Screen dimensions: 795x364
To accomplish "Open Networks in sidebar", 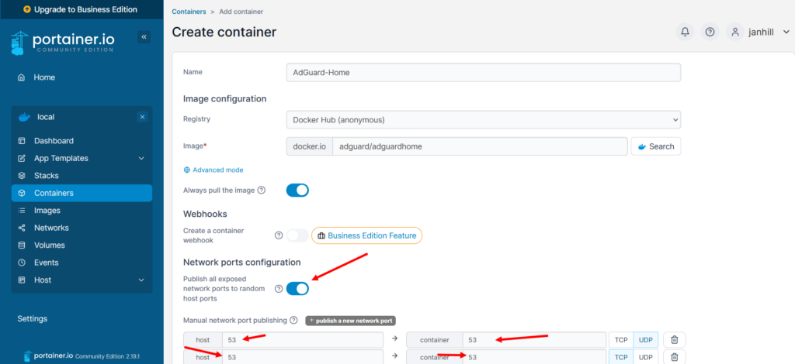I will [82, 228].
